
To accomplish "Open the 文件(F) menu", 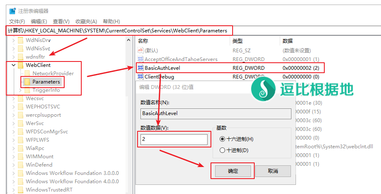I will (x=17, y=22).
